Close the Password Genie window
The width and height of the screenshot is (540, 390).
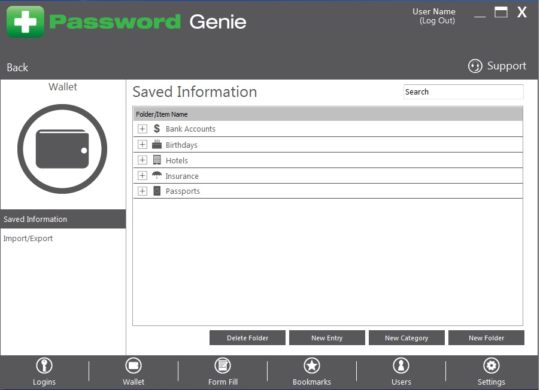522,12
